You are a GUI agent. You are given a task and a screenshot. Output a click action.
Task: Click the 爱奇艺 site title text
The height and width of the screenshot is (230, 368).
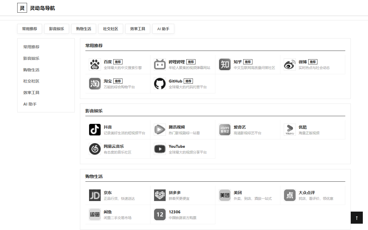(x=240, y=127)
